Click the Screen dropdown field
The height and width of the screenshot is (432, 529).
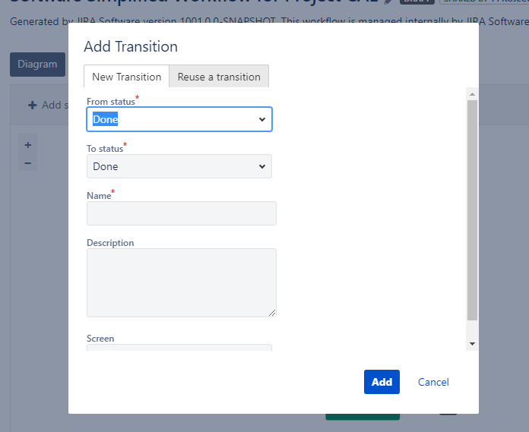tap(179, 348)
